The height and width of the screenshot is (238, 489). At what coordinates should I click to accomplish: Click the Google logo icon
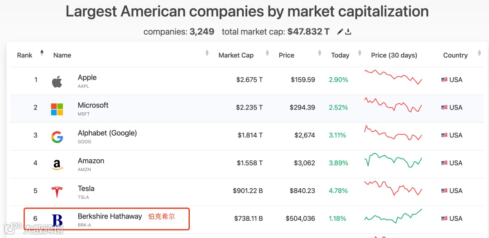(57, 137)
